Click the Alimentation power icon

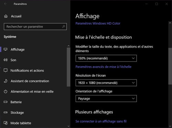[6, 92]
